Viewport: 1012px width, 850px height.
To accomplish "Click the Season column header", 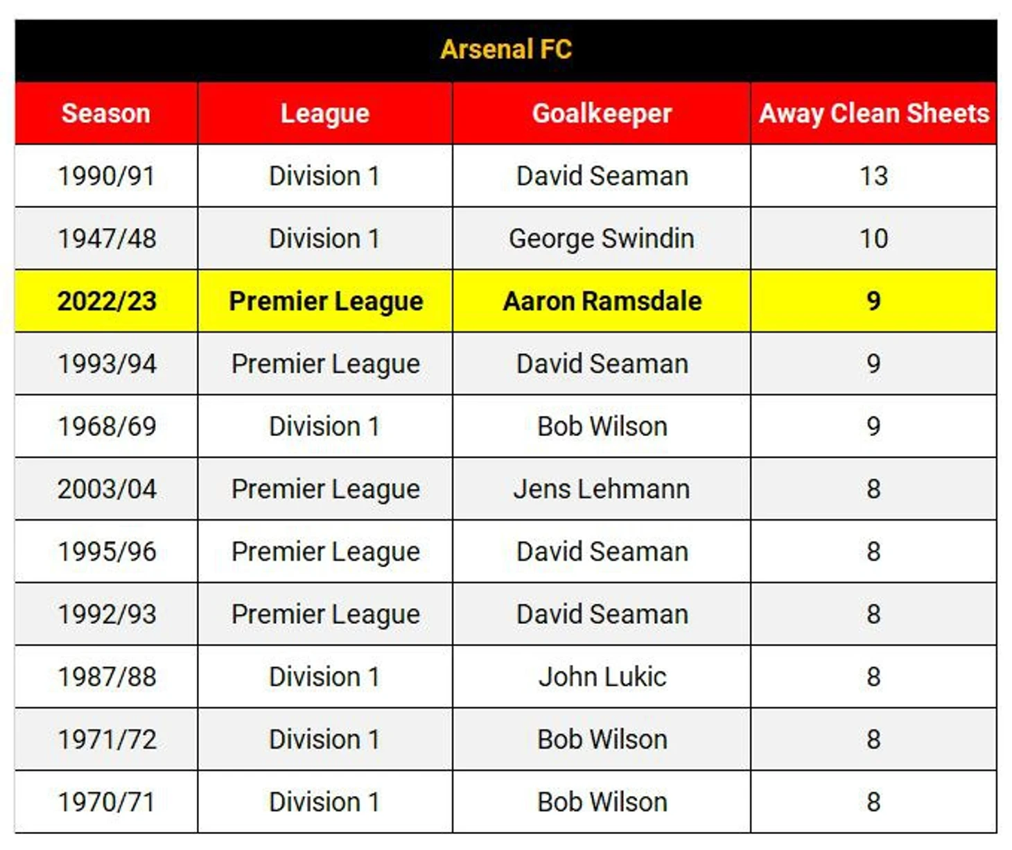I will click(106, 114).
